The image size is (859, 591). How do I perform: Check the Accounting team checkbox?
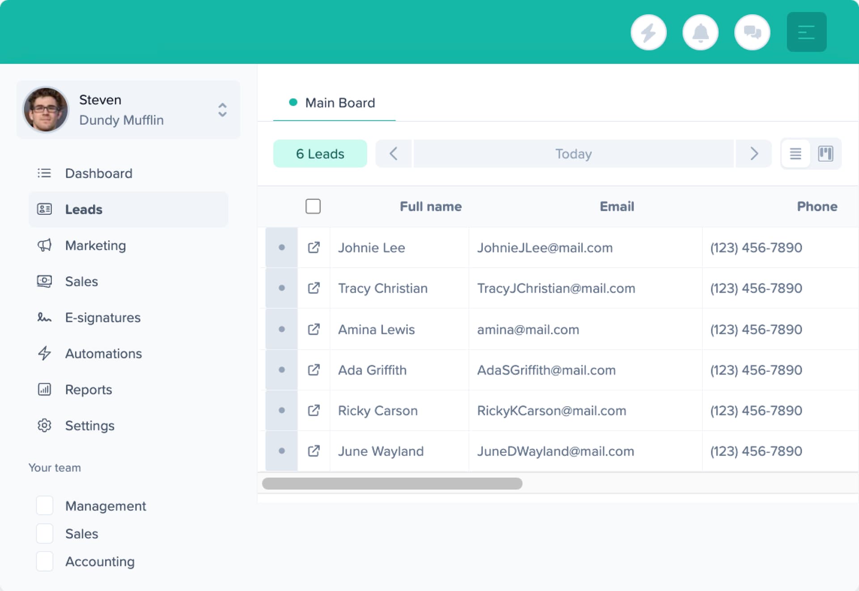point(45,561)
